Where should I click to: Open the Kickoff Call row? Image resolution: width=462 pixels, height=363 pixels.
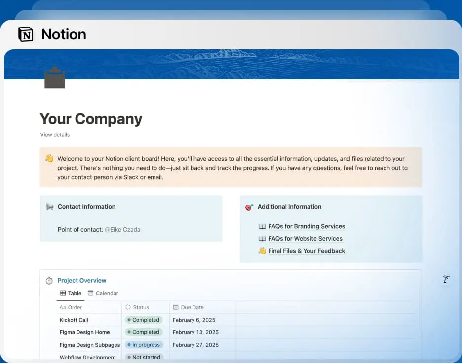click(x=74, y=320)
